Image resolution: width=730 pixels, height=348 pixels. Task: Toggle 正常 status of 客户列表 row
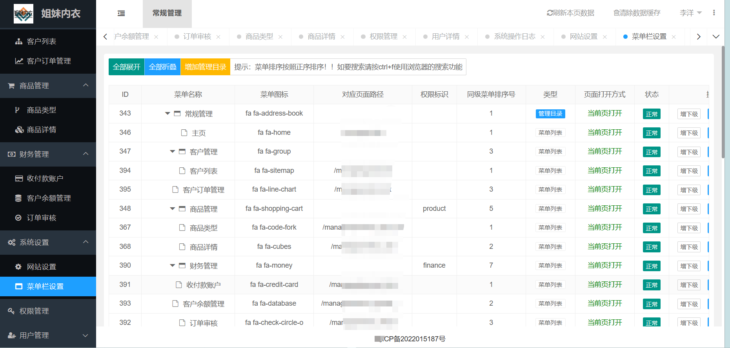click(652, 171)
